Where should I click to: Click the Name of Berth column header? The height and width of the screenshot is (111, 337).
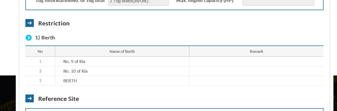pyautogui.click(x=122, y=51)
